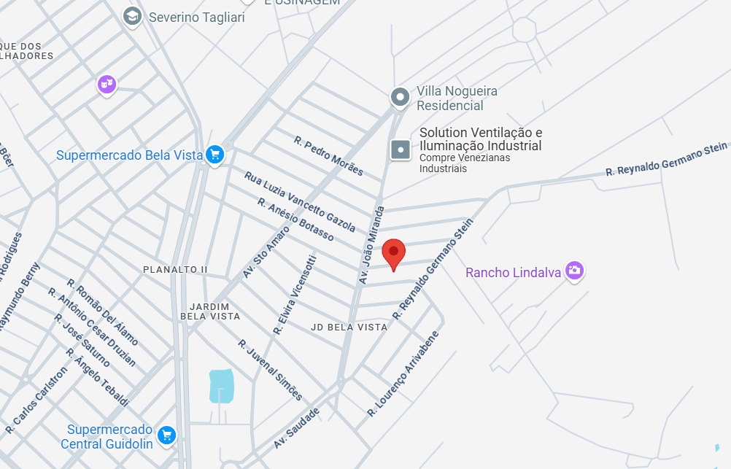Image resolution: width=731 pixels, height=469 pixels.
Task: Open the Supermercado Bela Vista cart icon
Action: pyautogui.click(x=215, y=155)
